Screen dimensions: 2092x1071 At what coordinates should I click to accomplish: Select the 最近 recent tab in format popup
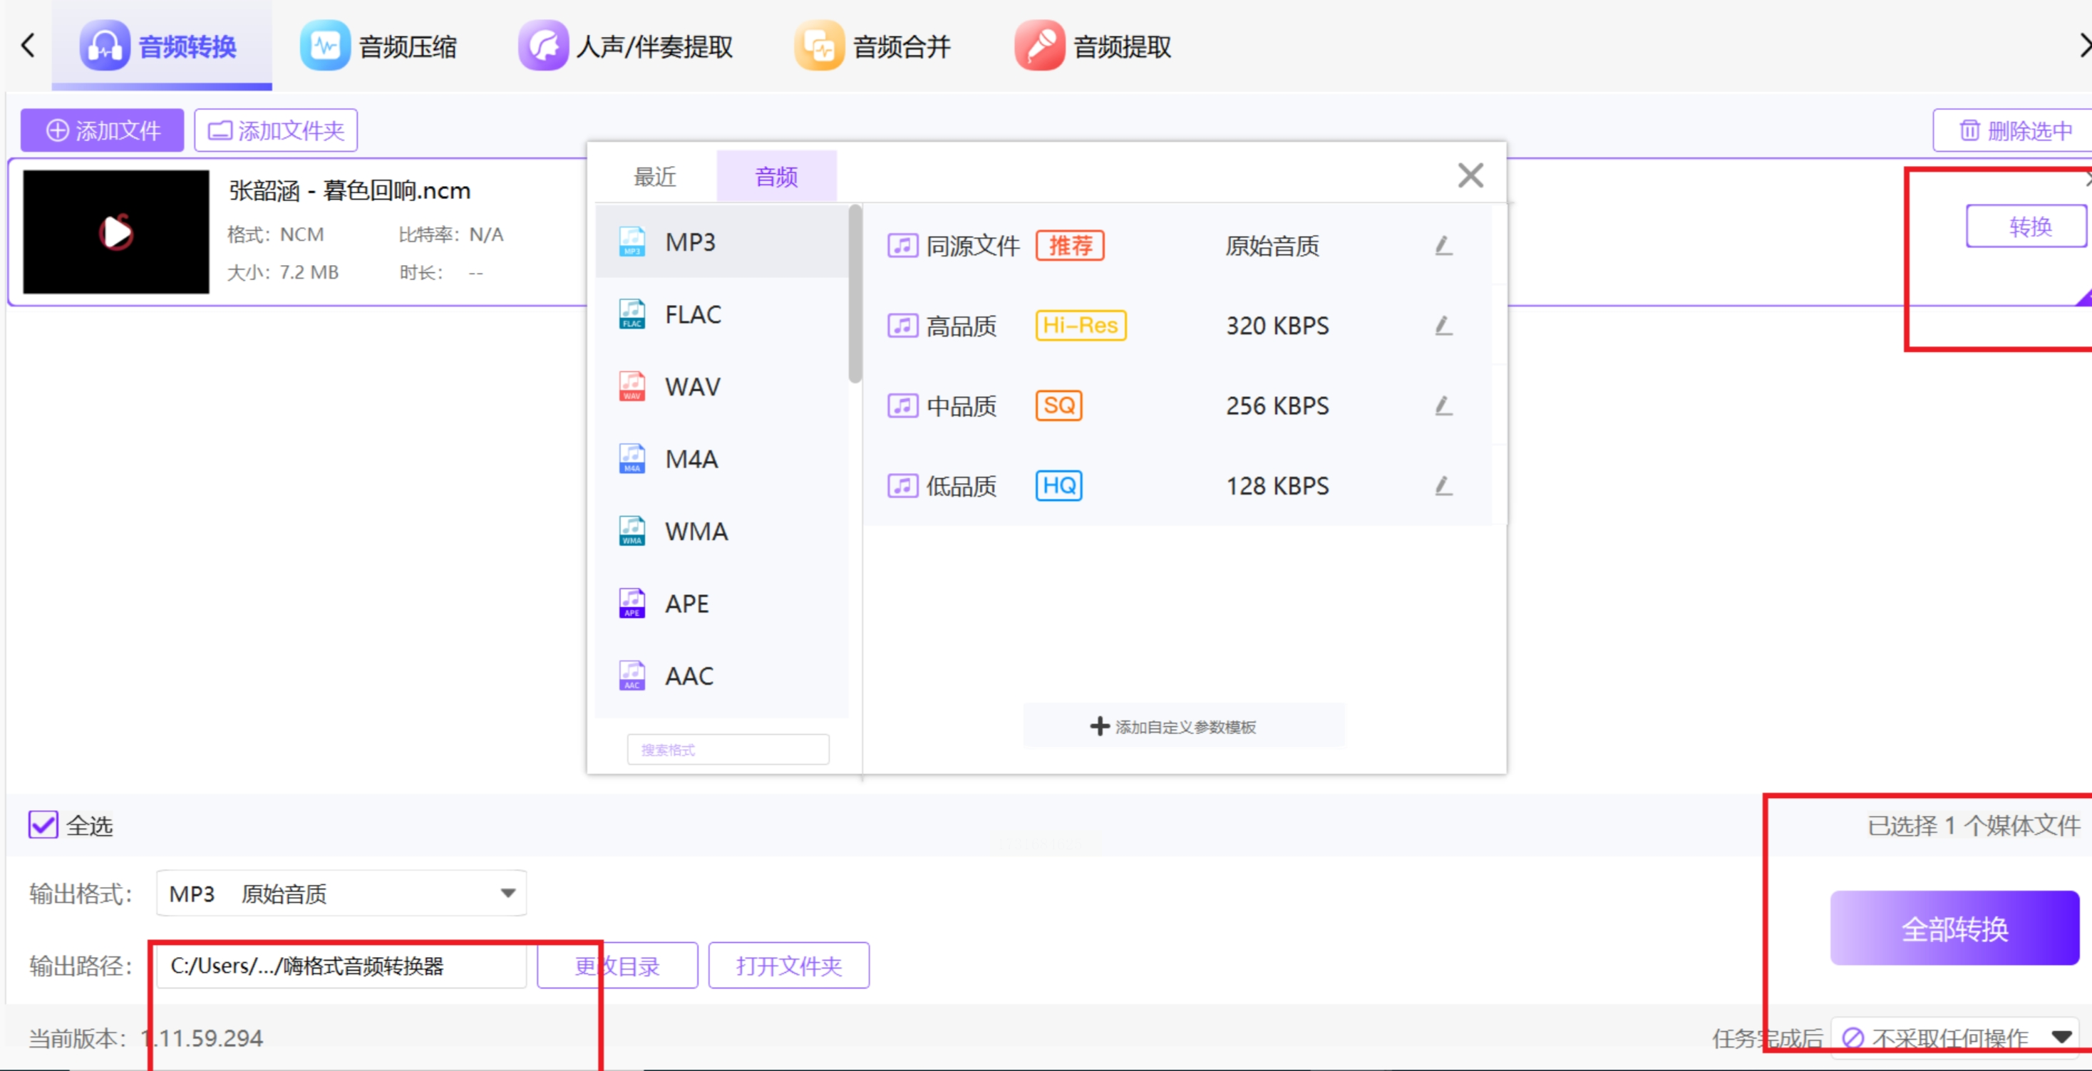(654, 176)
